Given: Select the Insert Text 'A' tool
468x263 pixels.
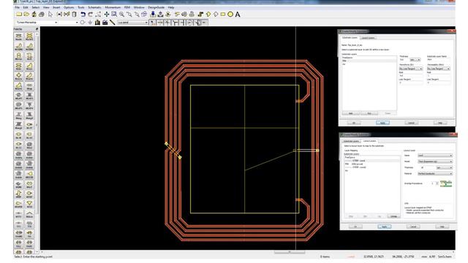Looking at the screenshot, I should click(238, 15).
